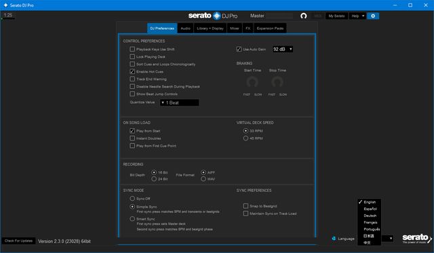Enable Track End Warning checkbox
434x253 pixels.
pos(132,79)
